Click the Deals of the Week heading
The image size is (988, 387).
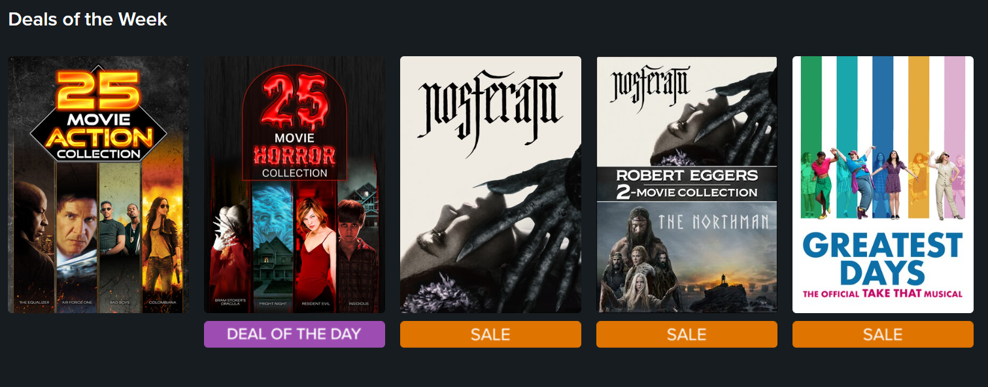coord(88,20)
